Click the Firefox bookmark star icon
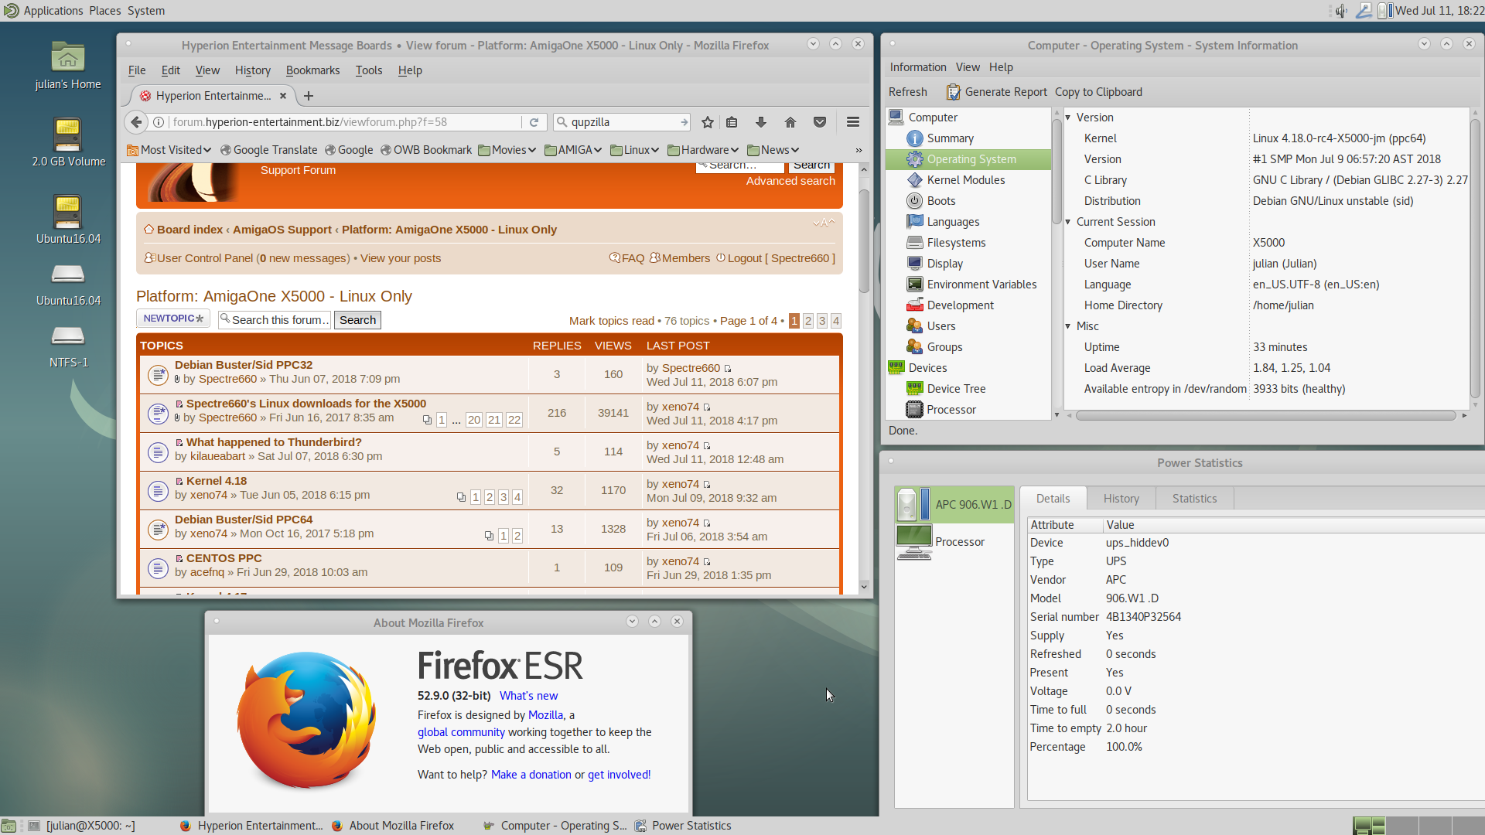This screenshot has height=835, width=1485. [707, 122]
